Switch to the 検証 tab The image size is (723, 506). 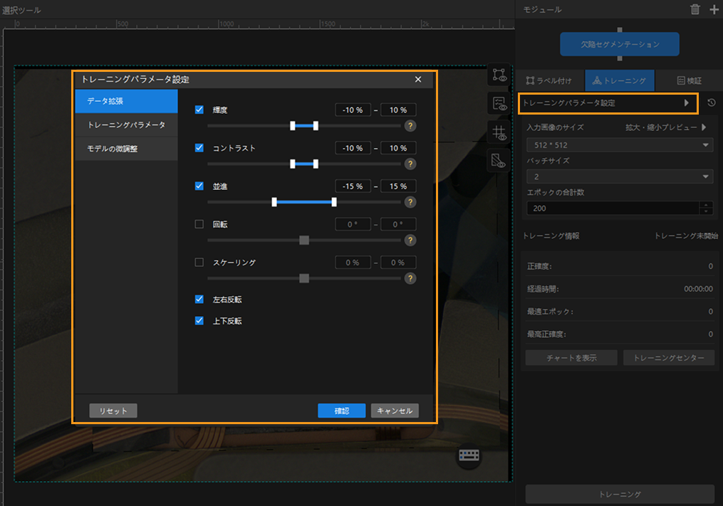(689, 80)
